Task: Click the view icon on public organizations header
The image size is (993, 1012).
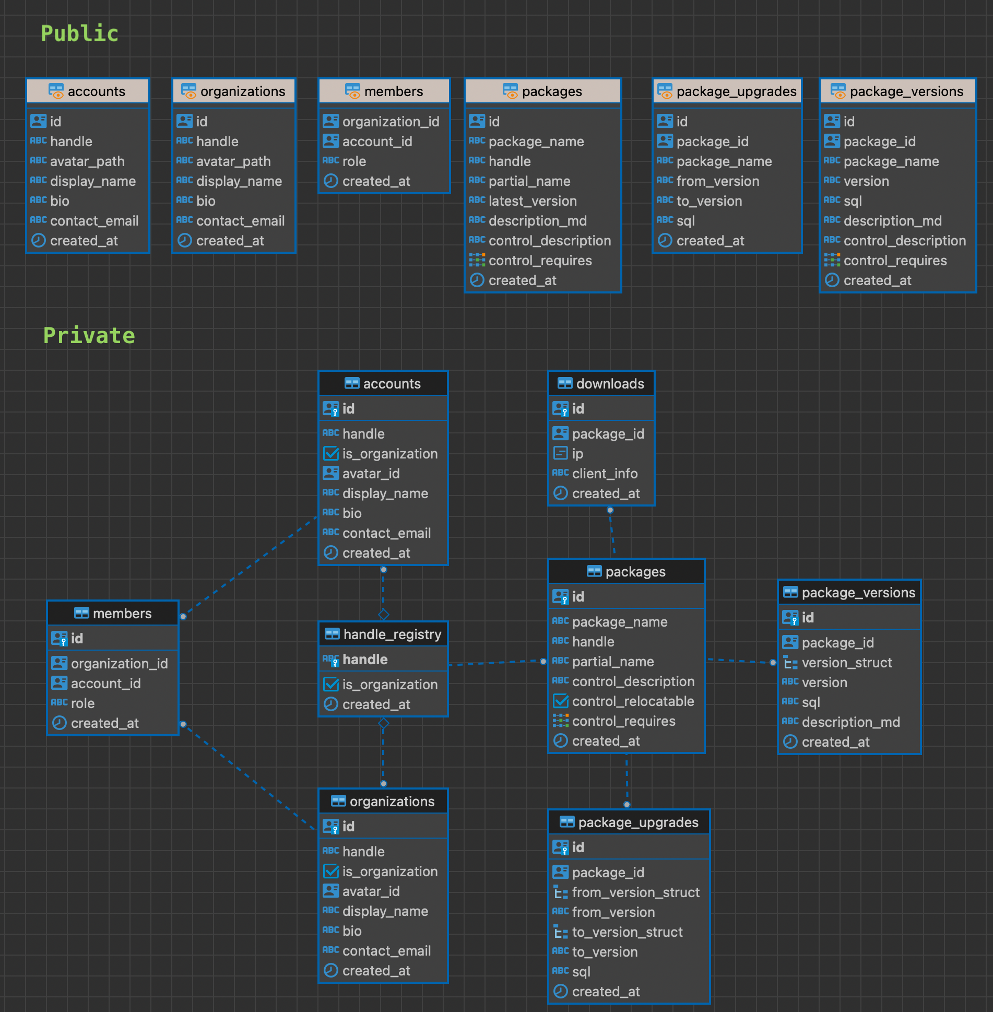Action: pyautogui.click(x=189, y=91)
